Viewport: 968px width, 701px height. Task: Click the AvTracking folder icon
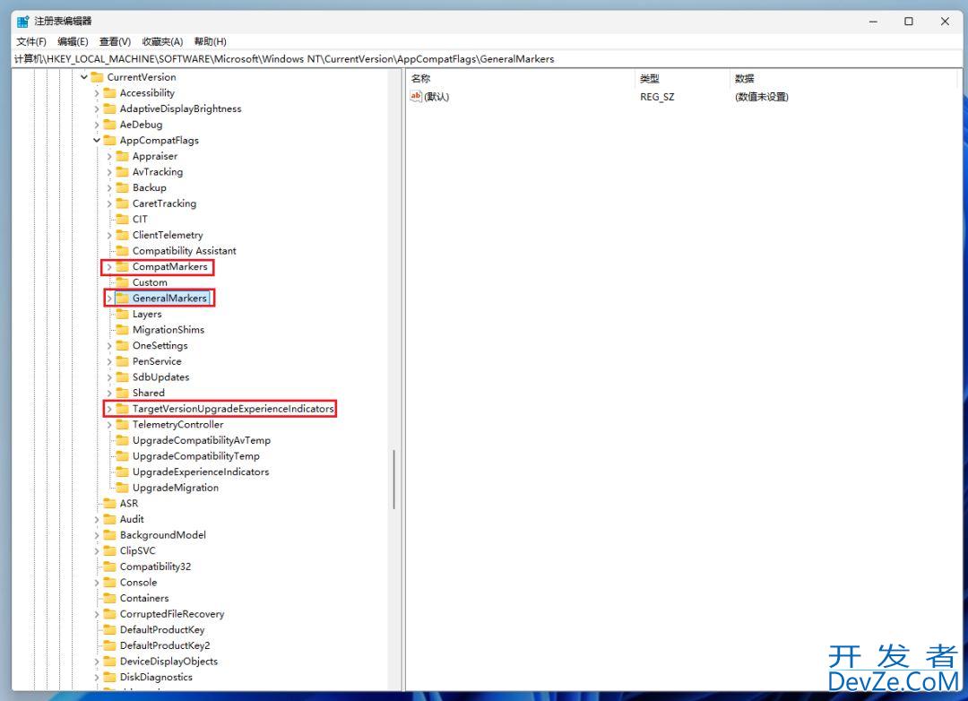tap(122, 172)
